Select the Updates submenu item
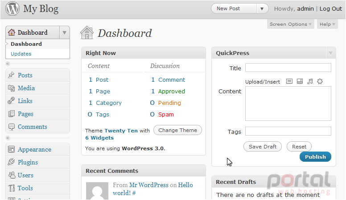The image size is (346, 200). [21, 54]
